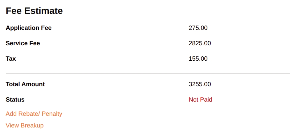The width and height of the screenshot is (290, 133).
Task: Click the red Not Paid status text
Action: (200, 100)
